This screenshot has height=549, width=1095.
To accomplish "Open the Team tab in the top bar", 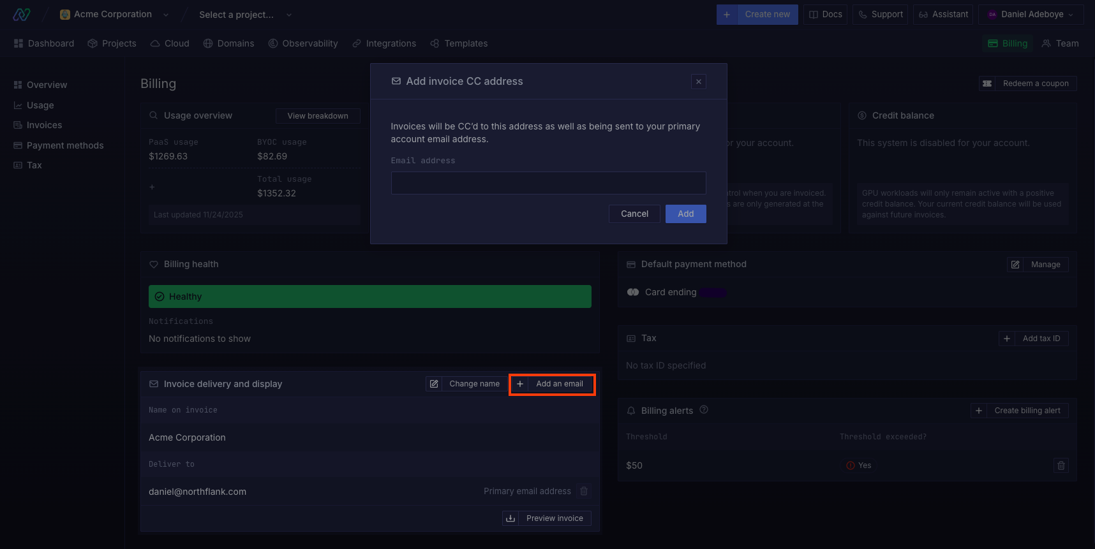I will point(1060,43).
